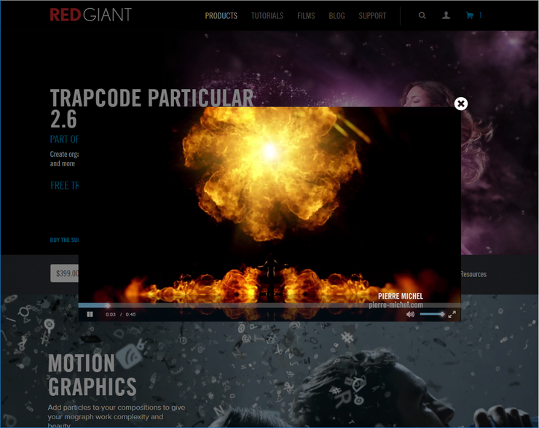Image resolution: width=539 pixels, height=428 pixels.
Task: Adjust the video volume slider
Action: [432, 314]
